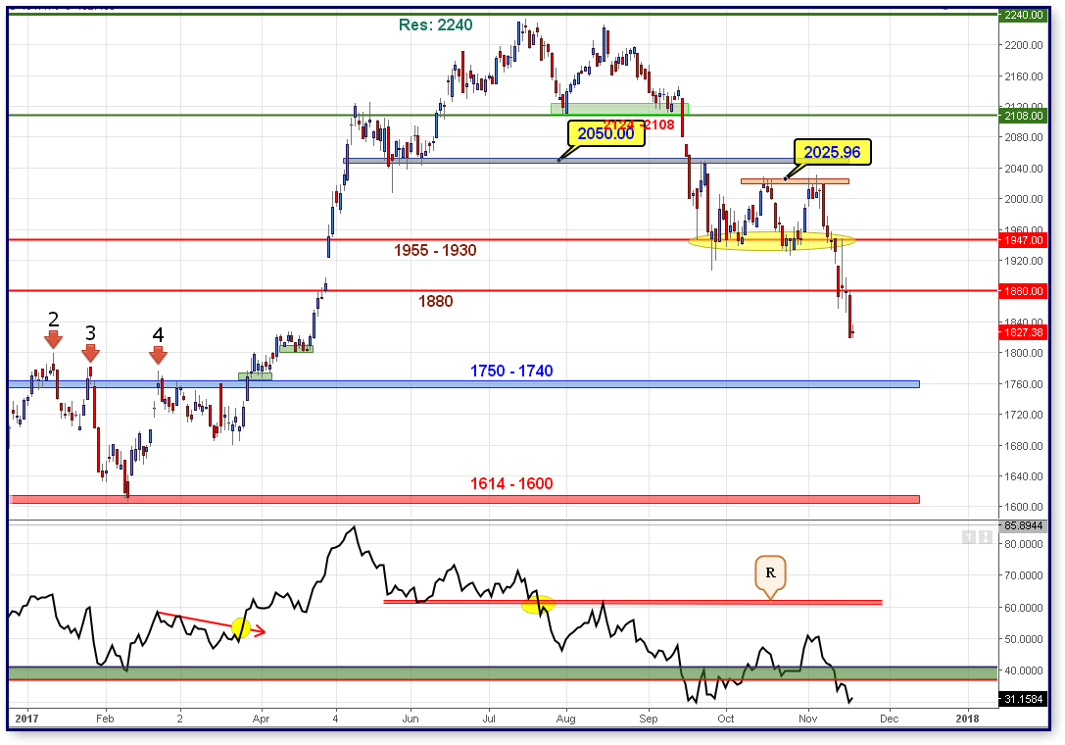Click the R balloon callout above the oscillator
Viewport: 1065px width, 745px height.
(x=770, y=573)
